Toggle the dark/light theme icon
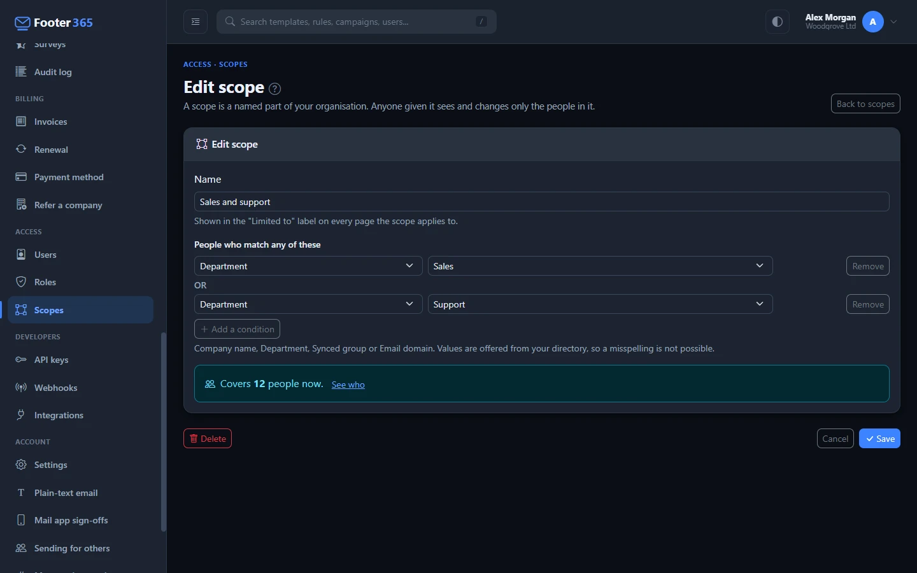This screenshot has height=573, width=917. [778, 22]
